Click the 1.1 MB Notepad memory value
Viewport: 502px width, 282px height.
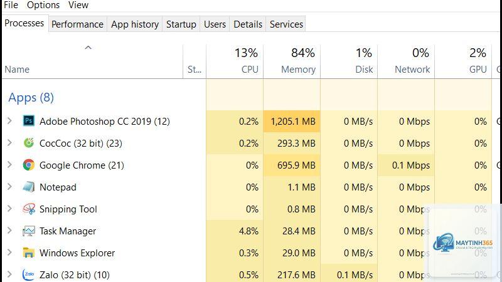[x=301, y=187]
